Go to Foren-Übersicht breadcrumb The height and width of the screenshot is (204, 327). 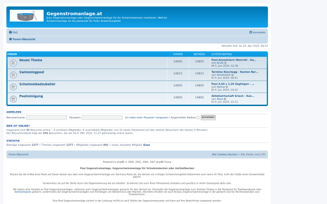pos(24,39)
